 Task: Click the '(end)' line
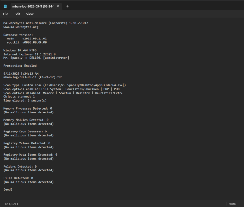[x=8, y=189]
